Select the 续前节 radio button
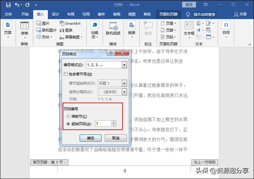 pos(68,116)
